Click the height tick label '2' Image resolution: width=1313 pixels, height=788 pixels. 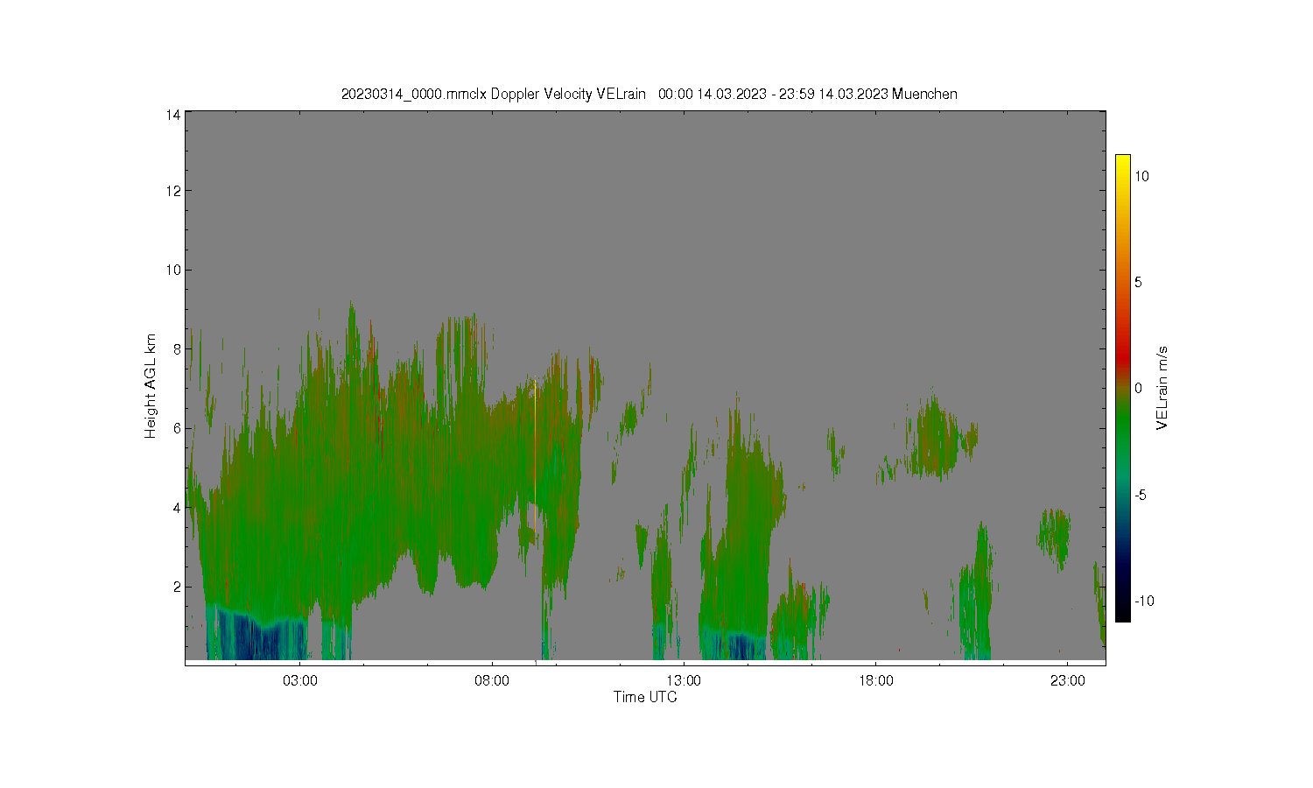(x=177, y=587)
